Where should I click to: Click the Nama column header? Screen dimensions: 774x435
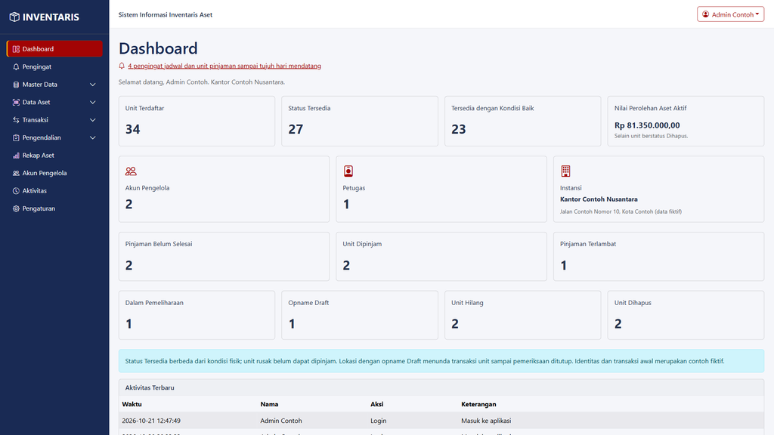[x=269, y=404]
